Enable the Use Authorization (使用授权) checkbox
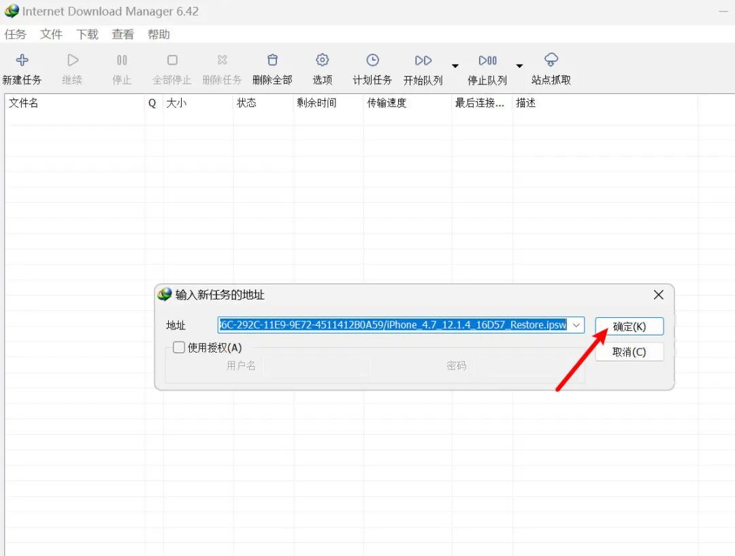735x556 pixels. click(x=178, y=347)
